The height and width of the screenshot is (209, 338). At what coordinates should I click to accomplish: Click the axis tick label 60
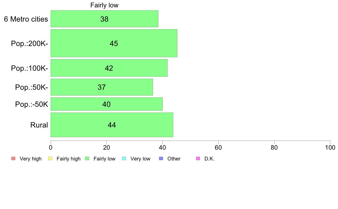pyautogui.click(x=219, y=147)
